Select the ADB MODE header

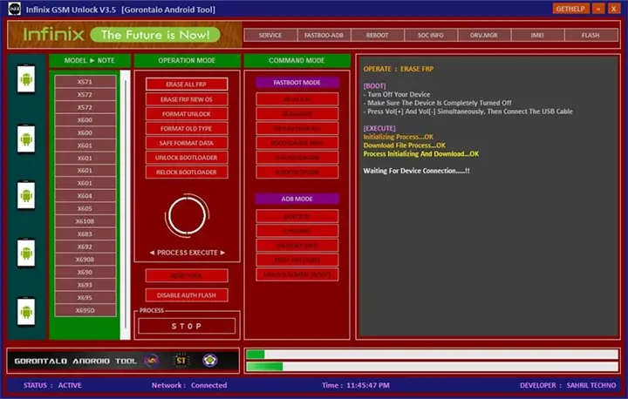coord(297,199)
